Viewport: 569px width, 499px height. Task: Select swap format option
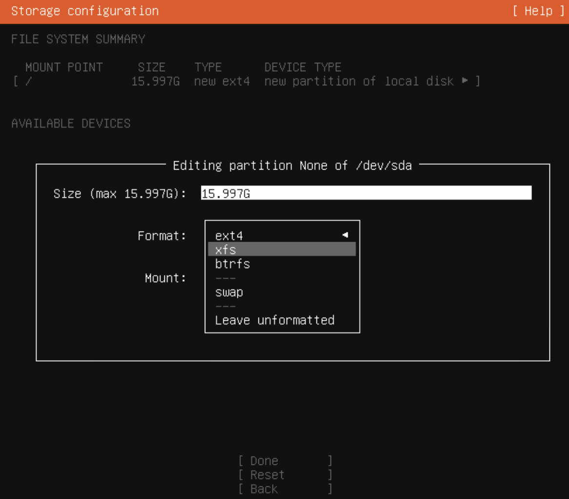tap(282, 292)
